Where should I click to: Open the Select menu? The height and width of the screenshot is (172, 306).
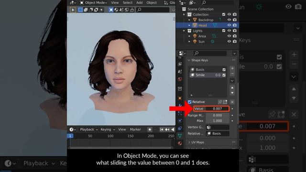[128, 2]
